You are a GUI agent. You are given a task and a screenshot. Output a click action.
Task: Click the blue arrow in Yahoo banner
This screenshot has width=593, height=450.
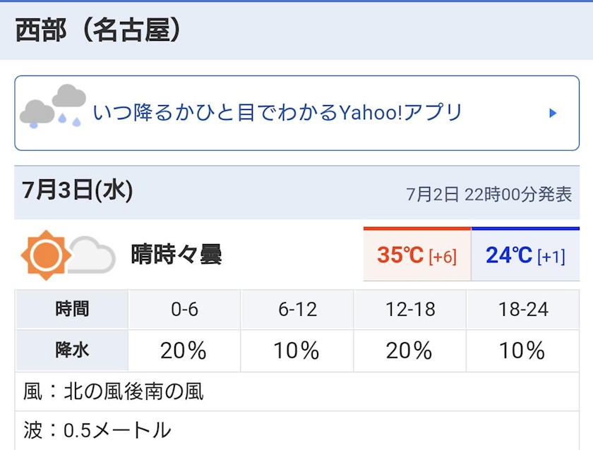553,113
